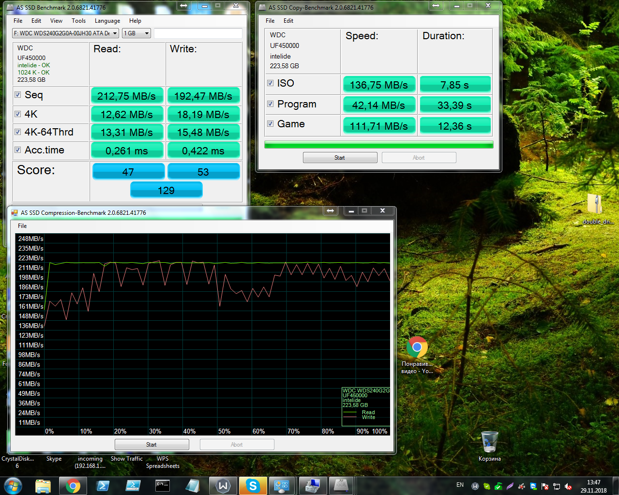The image size is (619, 495).
Task: Click the green checkmark tray icon
Action: click(498, 486)
